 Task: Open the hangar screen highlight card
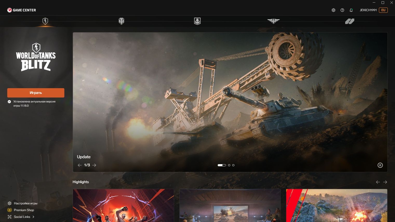(x=230, y=205)
